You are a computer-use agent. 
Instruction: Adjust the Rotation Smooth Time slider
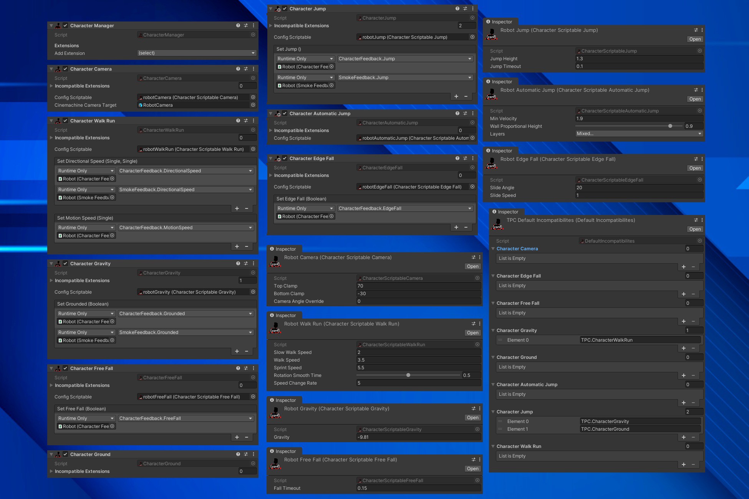point(408,375)
